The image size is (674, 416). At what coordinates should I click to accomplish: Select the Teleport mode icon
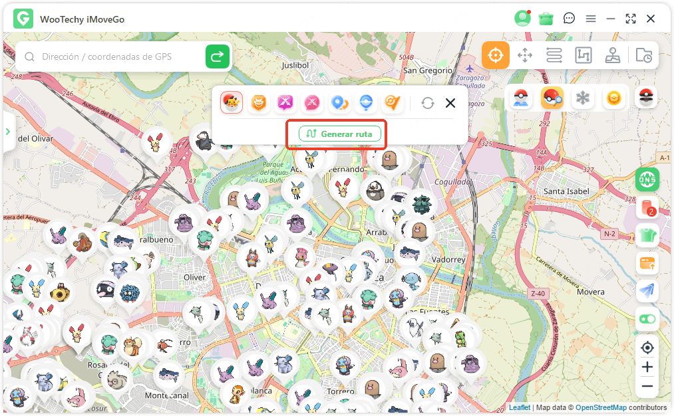[495, 55]
